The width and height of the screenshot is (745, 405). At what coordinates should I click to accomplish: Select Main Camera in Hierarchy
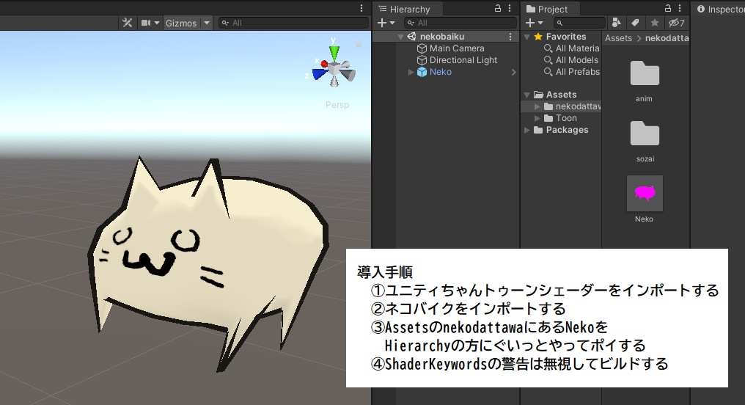457,48
